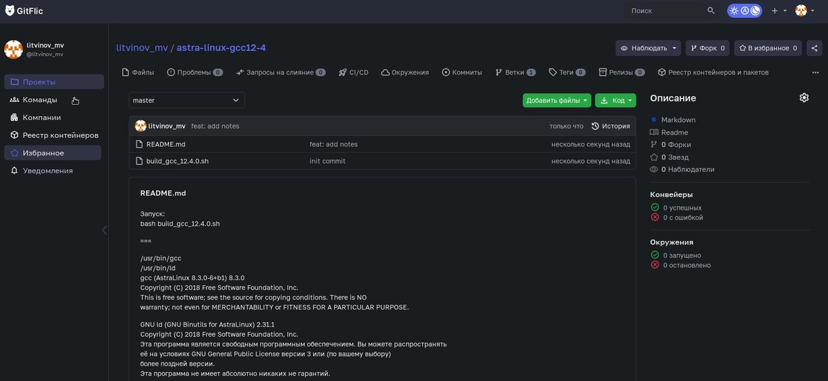Click the Форк button
The image size is (828, 381).
point(707,48)
